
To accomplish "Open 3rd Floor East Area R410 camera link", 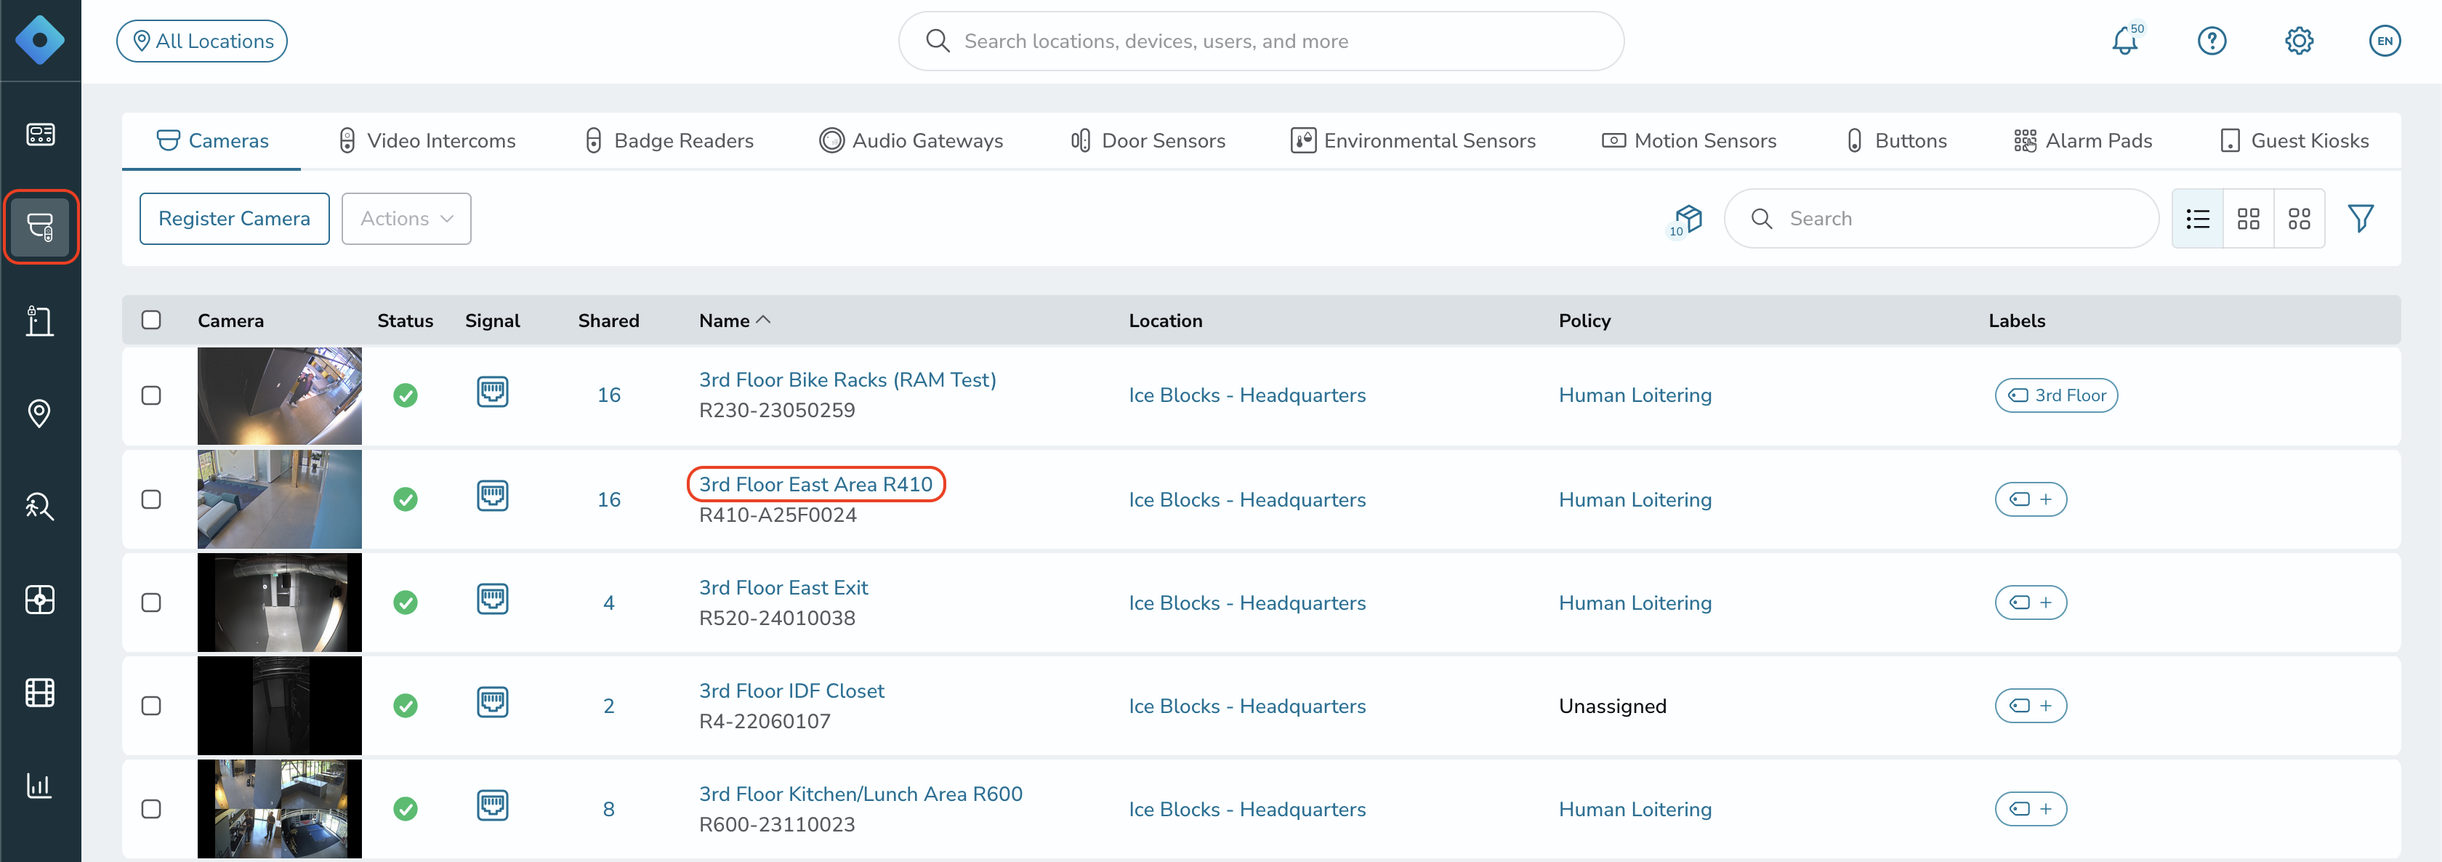I will [x=815, y=485].
